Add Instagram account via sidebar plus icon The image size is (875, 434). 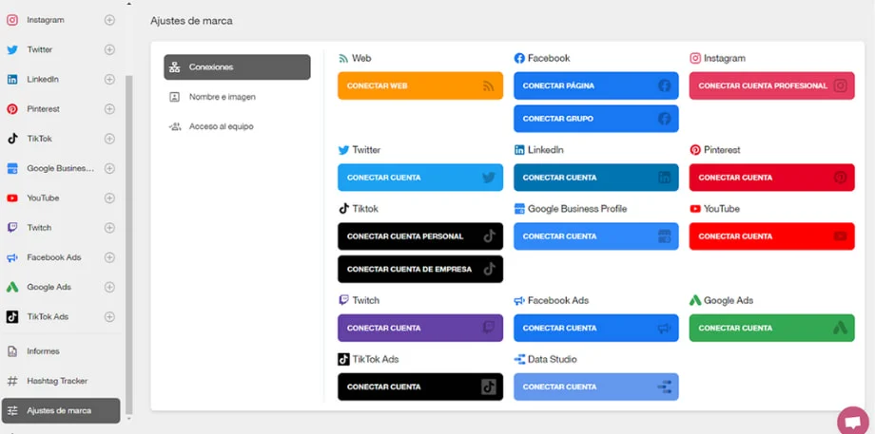[110, 20]
